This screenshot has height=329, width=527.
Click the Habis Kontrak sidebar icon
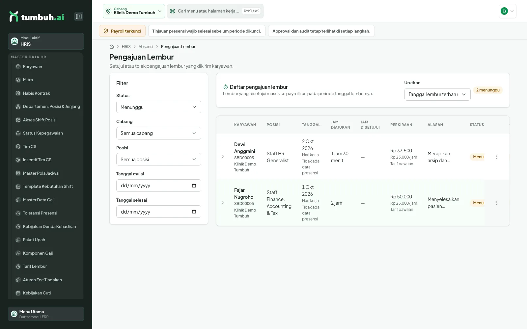point(18,93)
